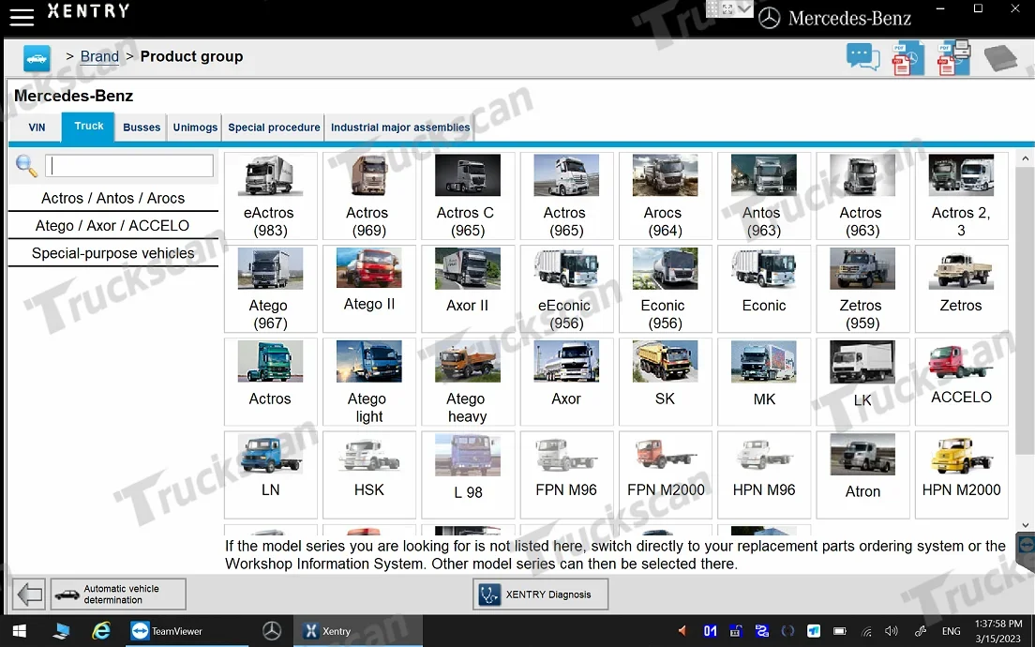Viewport: 1035px width, 647px height.
Task: Click the blue vehicle home icon
Action: (37, 58)
